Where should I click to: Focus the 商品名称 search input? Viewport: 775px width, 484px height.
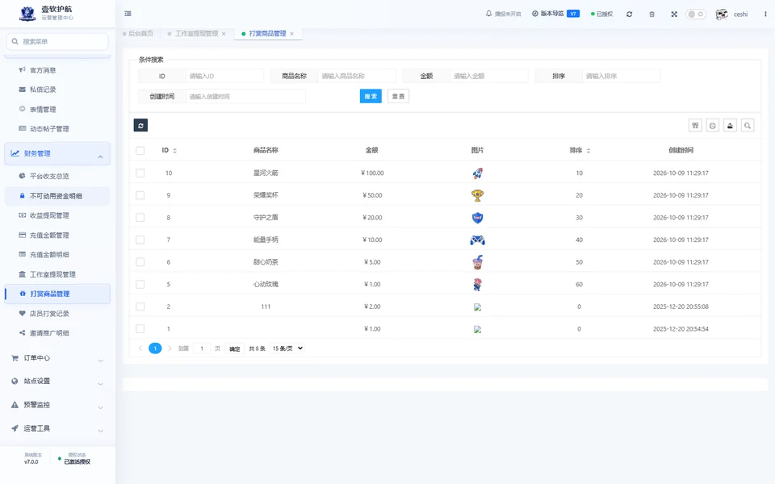click(x=356, y=76)
